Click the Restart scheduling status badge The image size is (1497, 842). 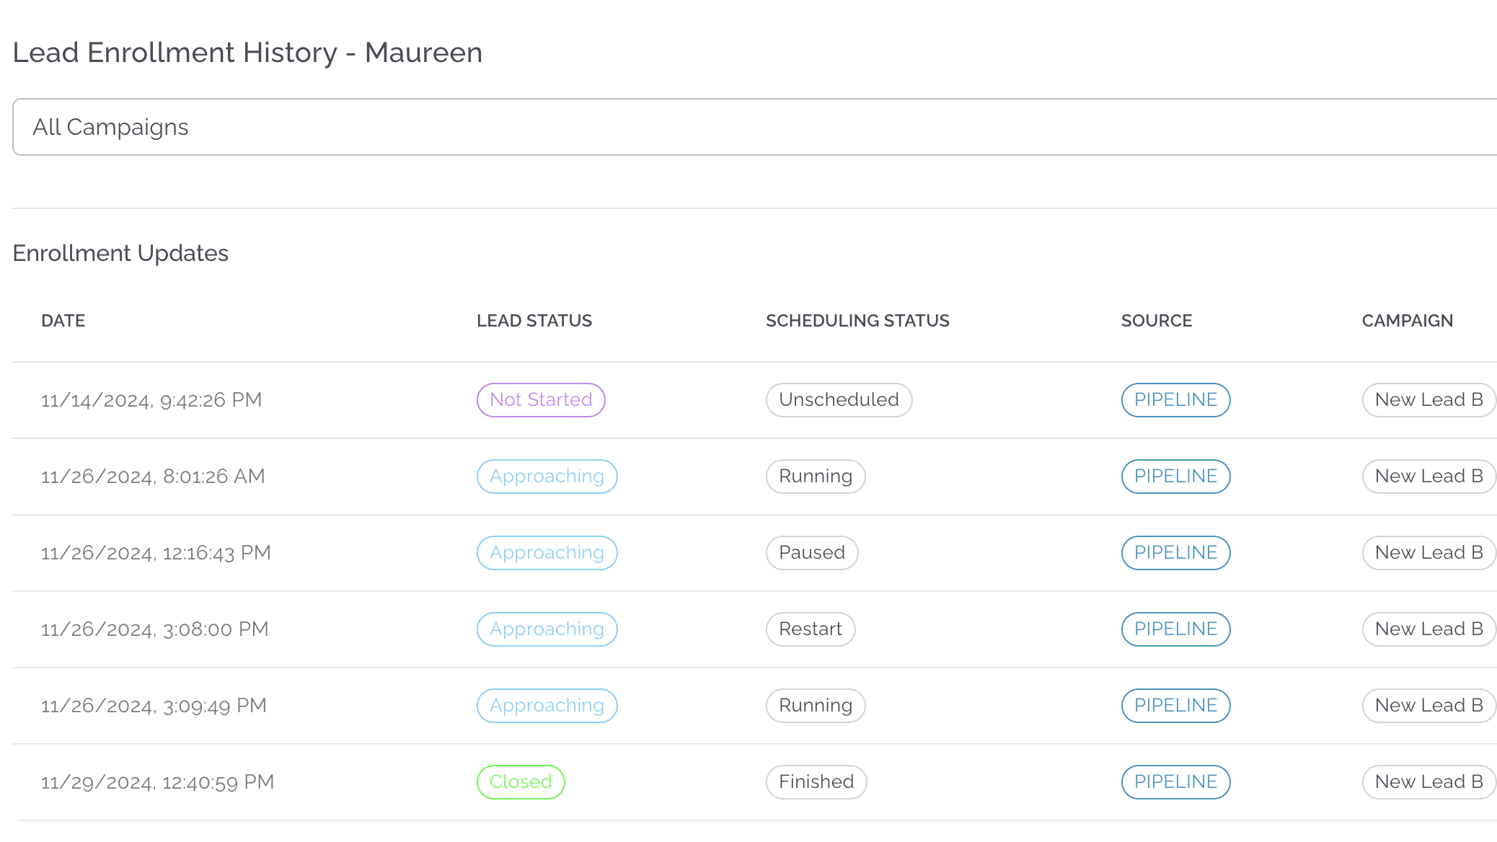tap(810, 629)
